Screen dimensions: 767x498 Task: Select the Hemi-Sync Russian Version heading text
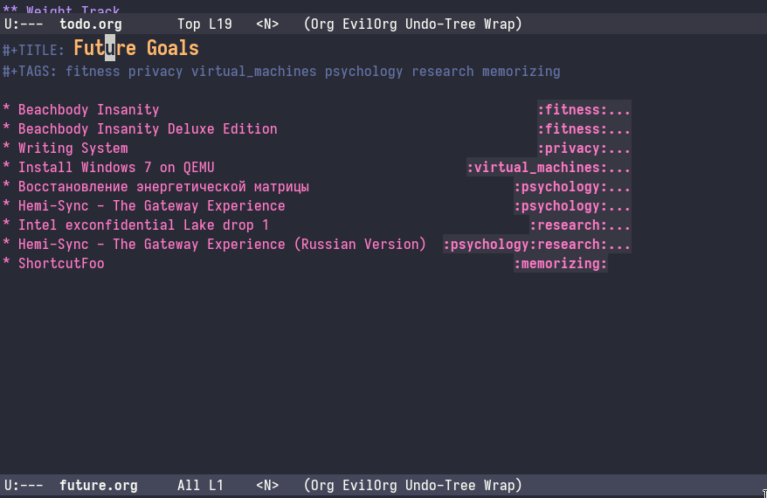pyautogui.click(x=222, y=245)
